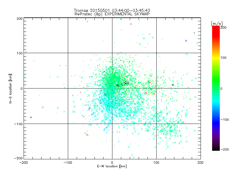Click the purple X marker in the lower-left quadrant
Viewport: 236px width, 177px height.
point(31,117)
